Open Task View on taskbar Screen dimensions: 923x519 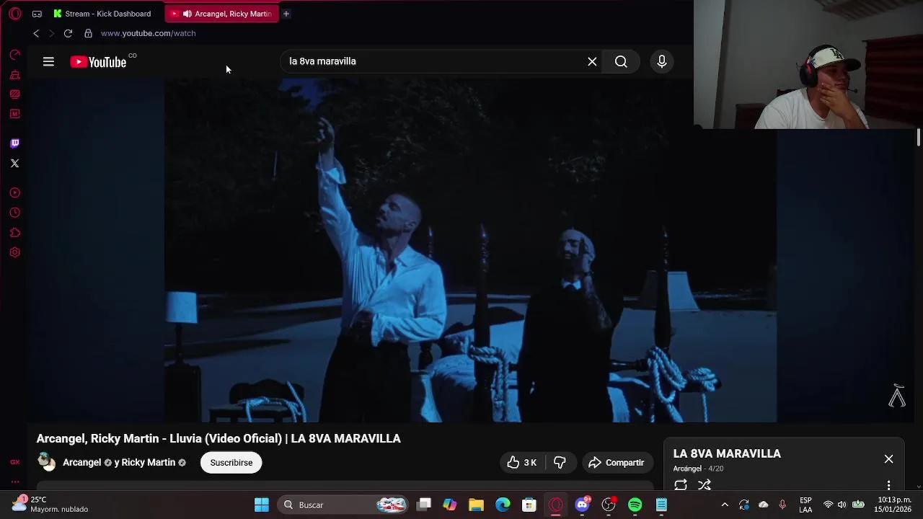[424, 505]
